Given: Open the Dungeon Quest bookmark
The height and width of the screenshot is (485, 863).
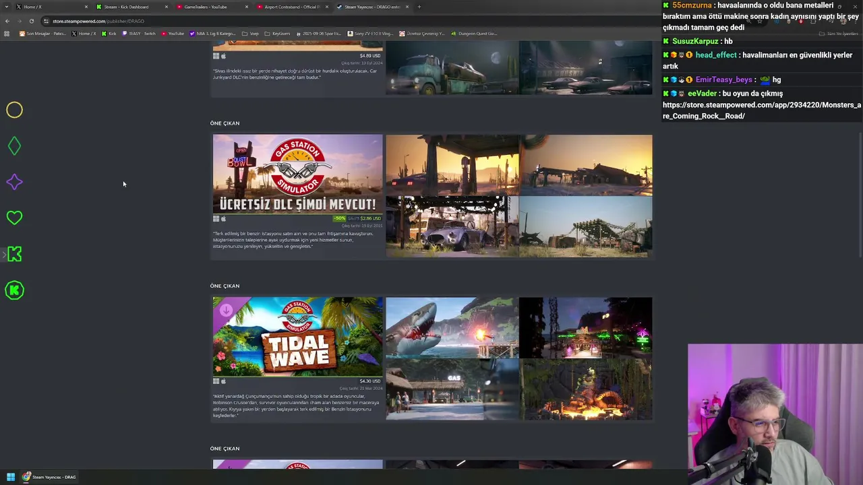Looking at the screenshot, I should point(474,33).
